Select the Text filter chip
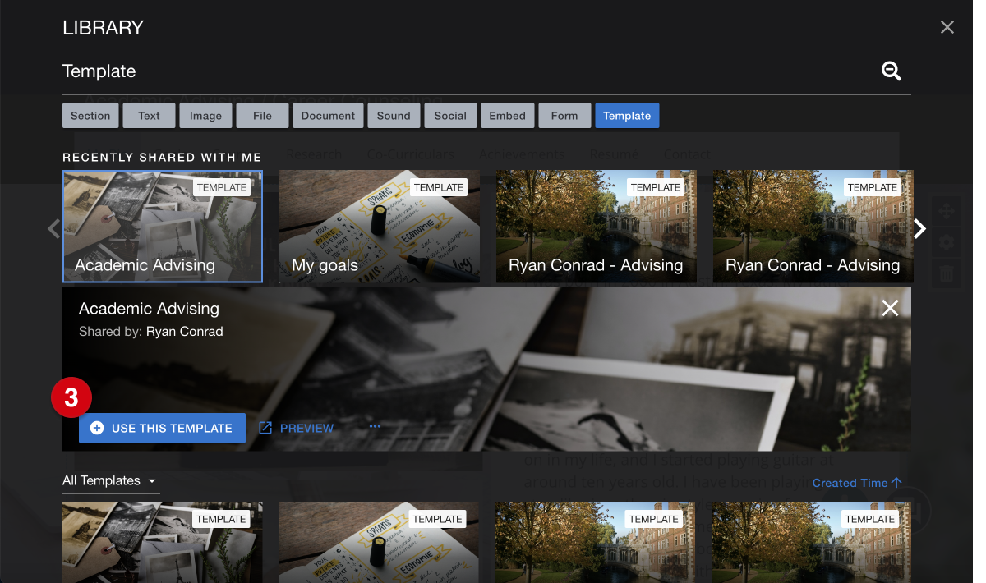Image resolution: width=986 pixels, height=583 pixels. click(x=149, y=116)
